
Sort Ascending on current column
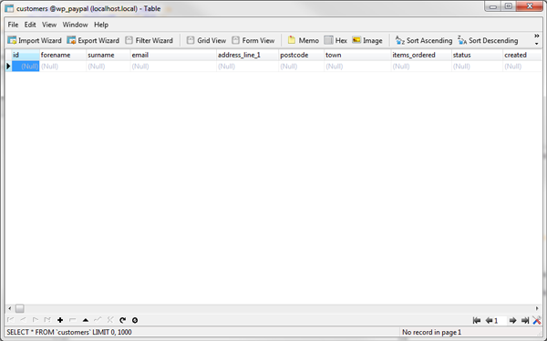(x=424, y=40)
